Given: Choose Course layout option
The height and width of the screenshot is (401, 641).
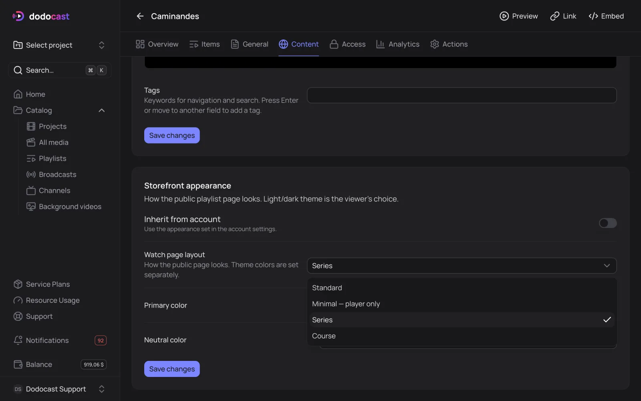Looking at the screenshot, I should [462, 336].
